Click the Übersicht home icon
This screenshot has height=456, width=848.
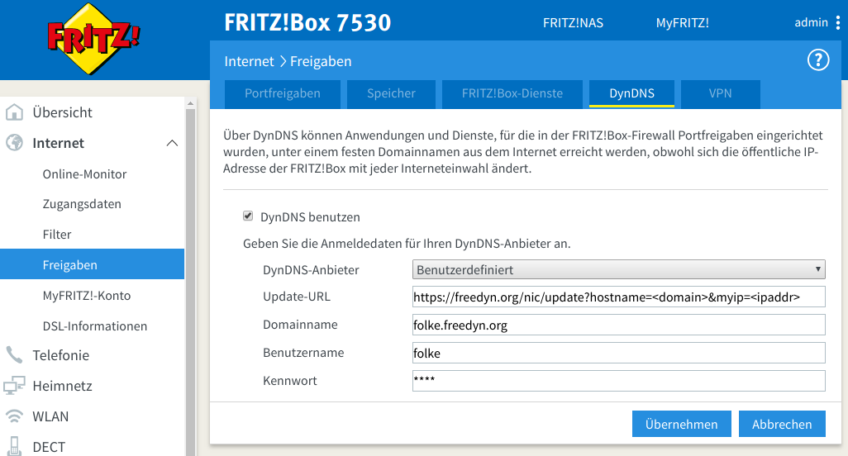tap(14, 112)
